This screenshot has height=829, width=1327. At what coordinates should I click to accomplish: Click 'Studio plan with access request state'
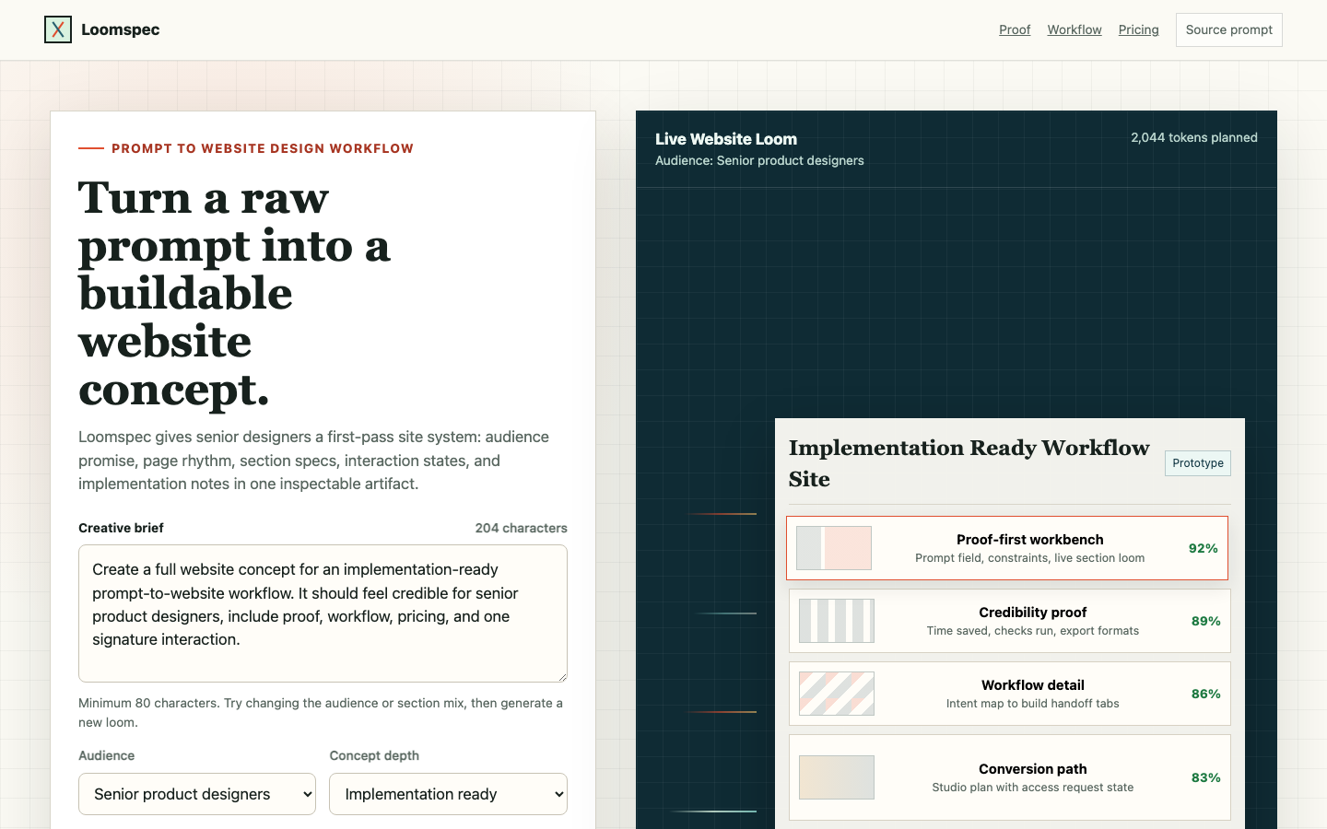[x=1033, y=788]
